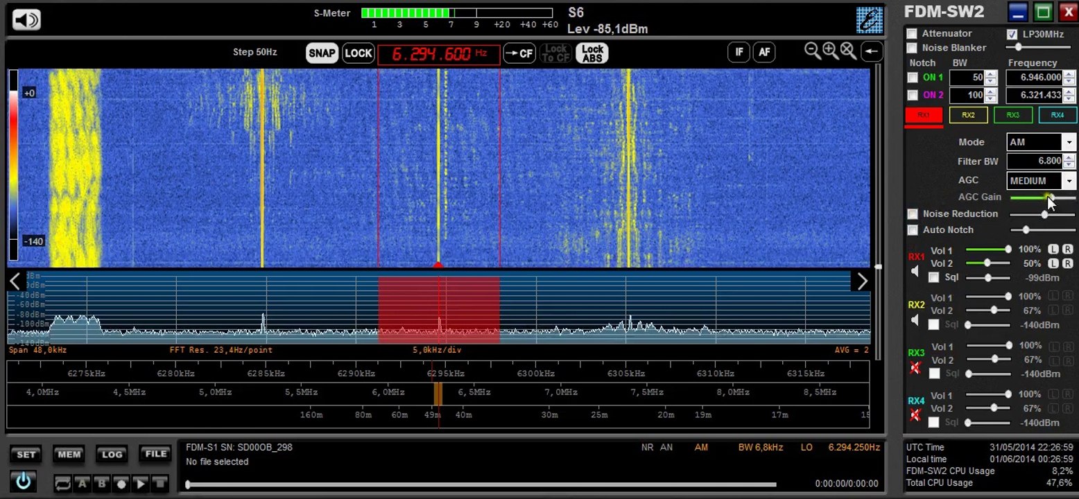Toggle the loop playback icon

[62, 484]
